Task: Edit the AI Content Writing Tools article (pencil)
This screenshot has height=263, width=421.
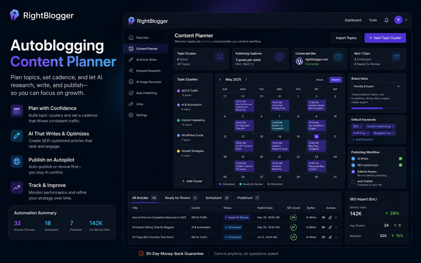Action: click(x=330, y=227)
